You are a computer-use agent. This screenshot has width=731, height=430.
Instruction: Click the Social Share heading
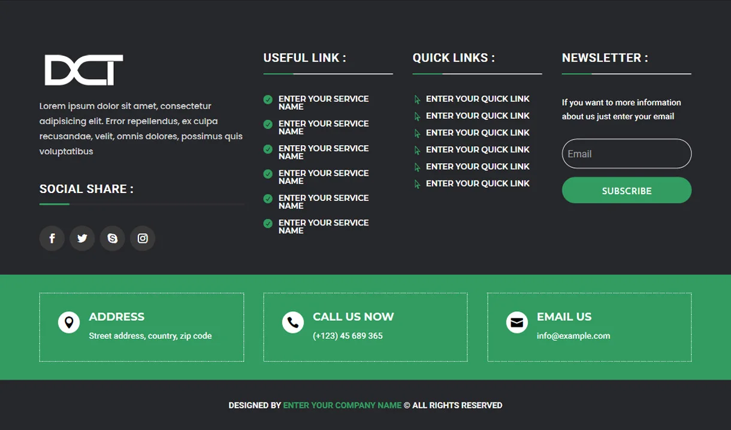pyautogui.click(x=86, y=189)
